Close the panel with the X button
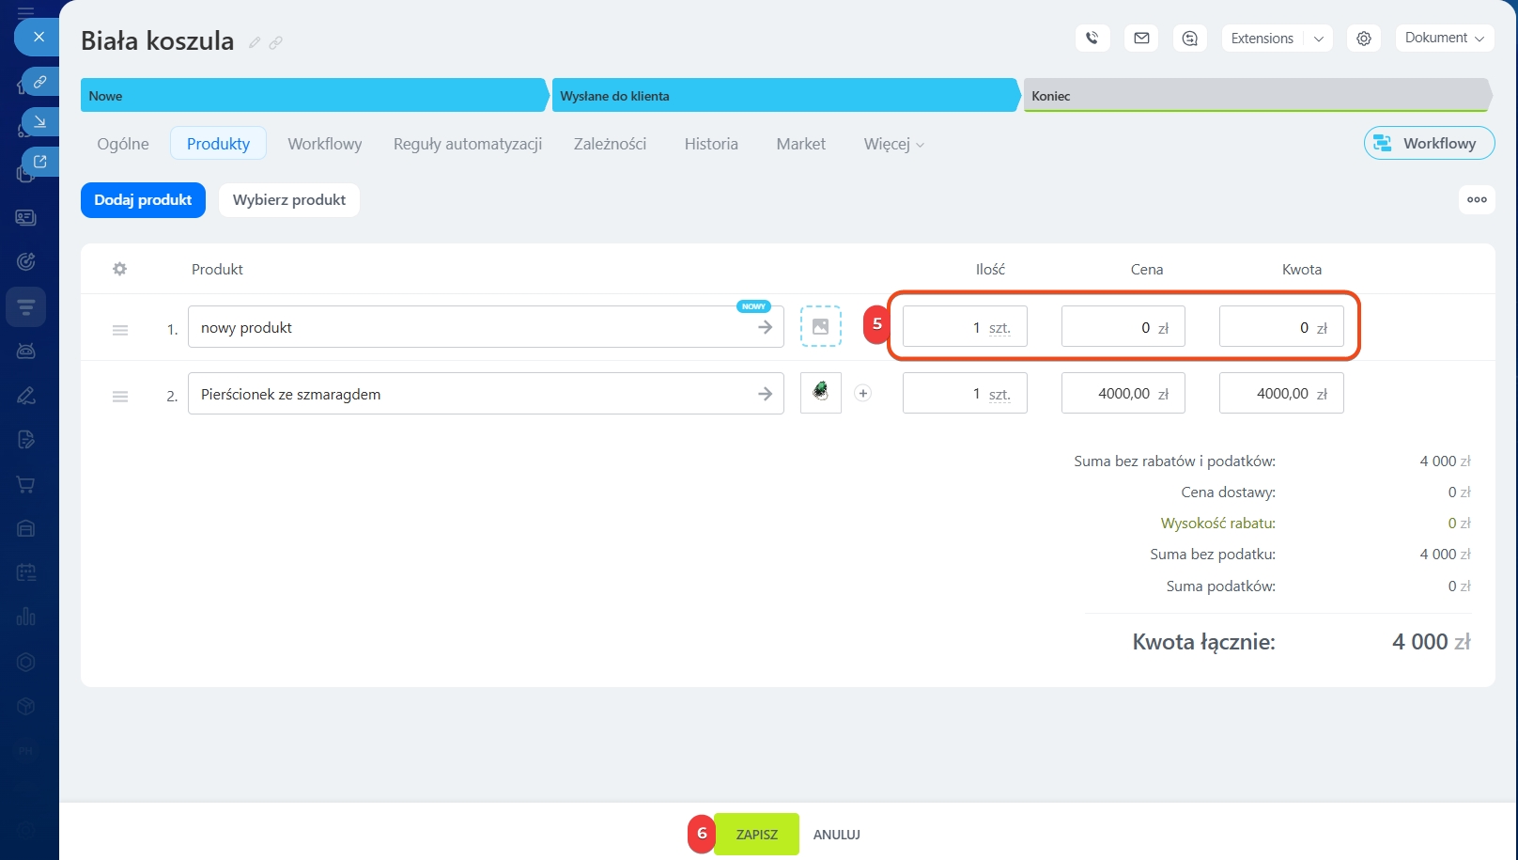 pos(39,37)
